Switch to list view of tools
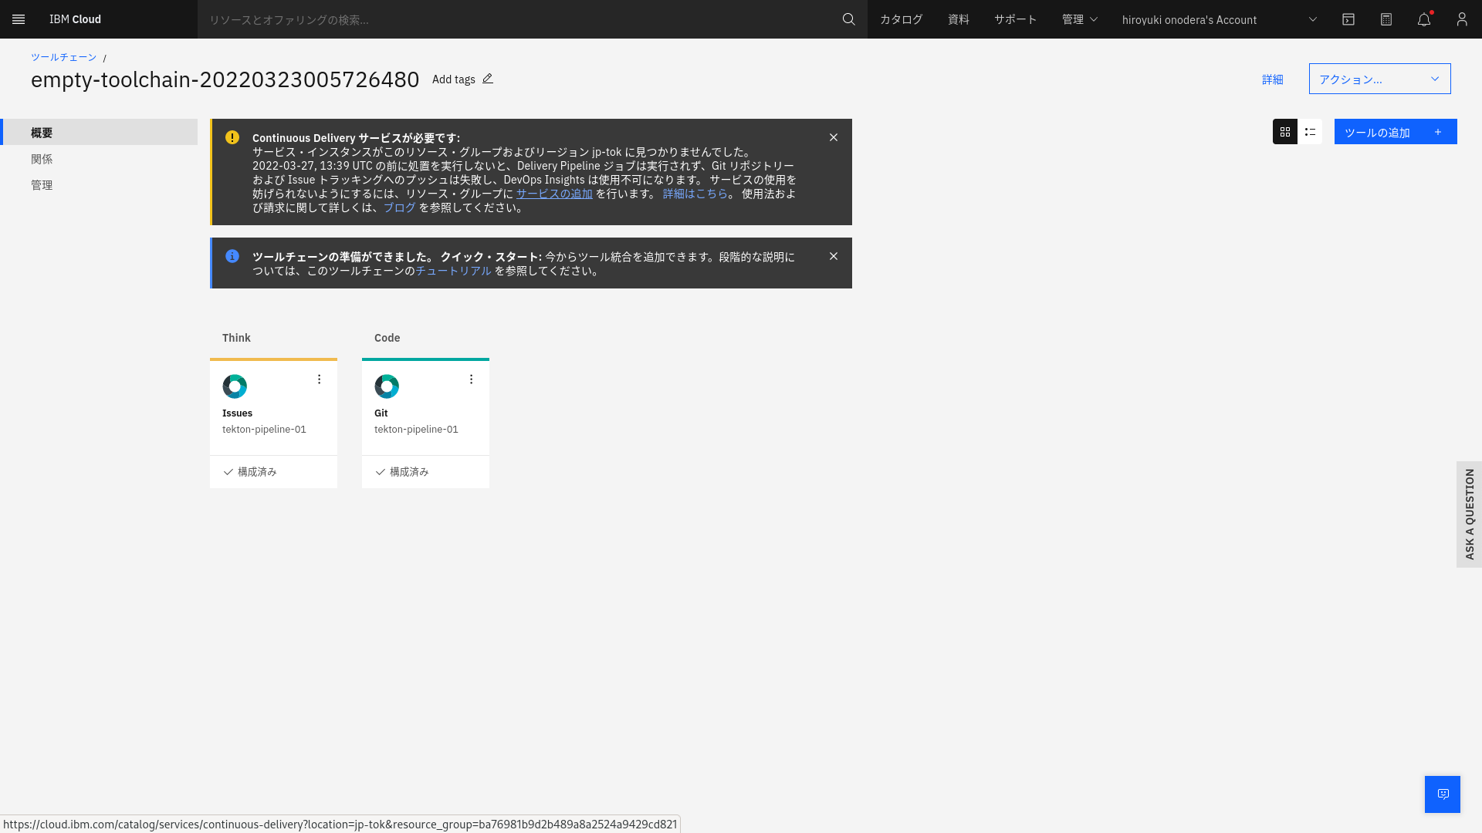 [1309, 132]
